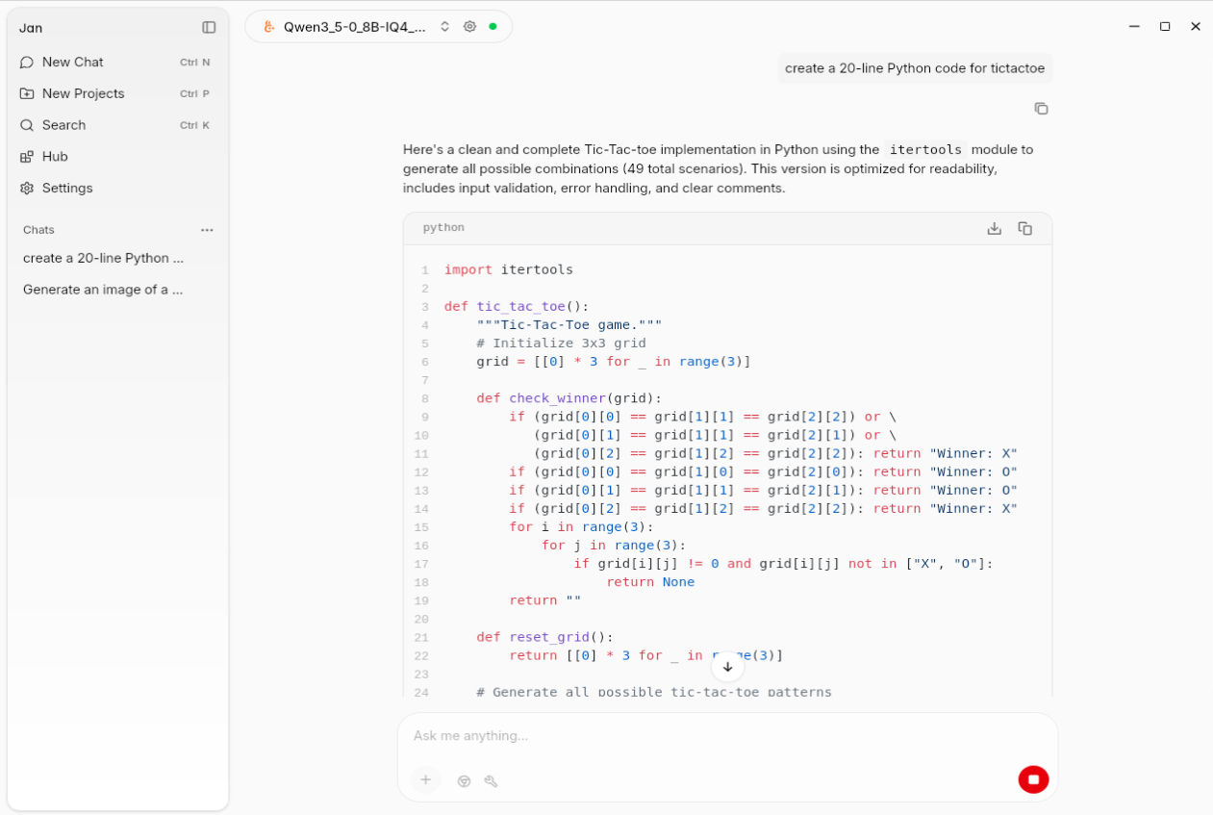Start a New Chat
The image size is (1213, 815).
[117, 62]
